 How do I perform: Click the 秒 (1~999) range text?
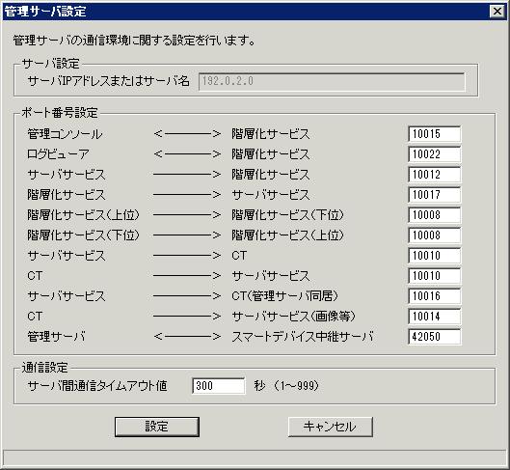(286, 386)
